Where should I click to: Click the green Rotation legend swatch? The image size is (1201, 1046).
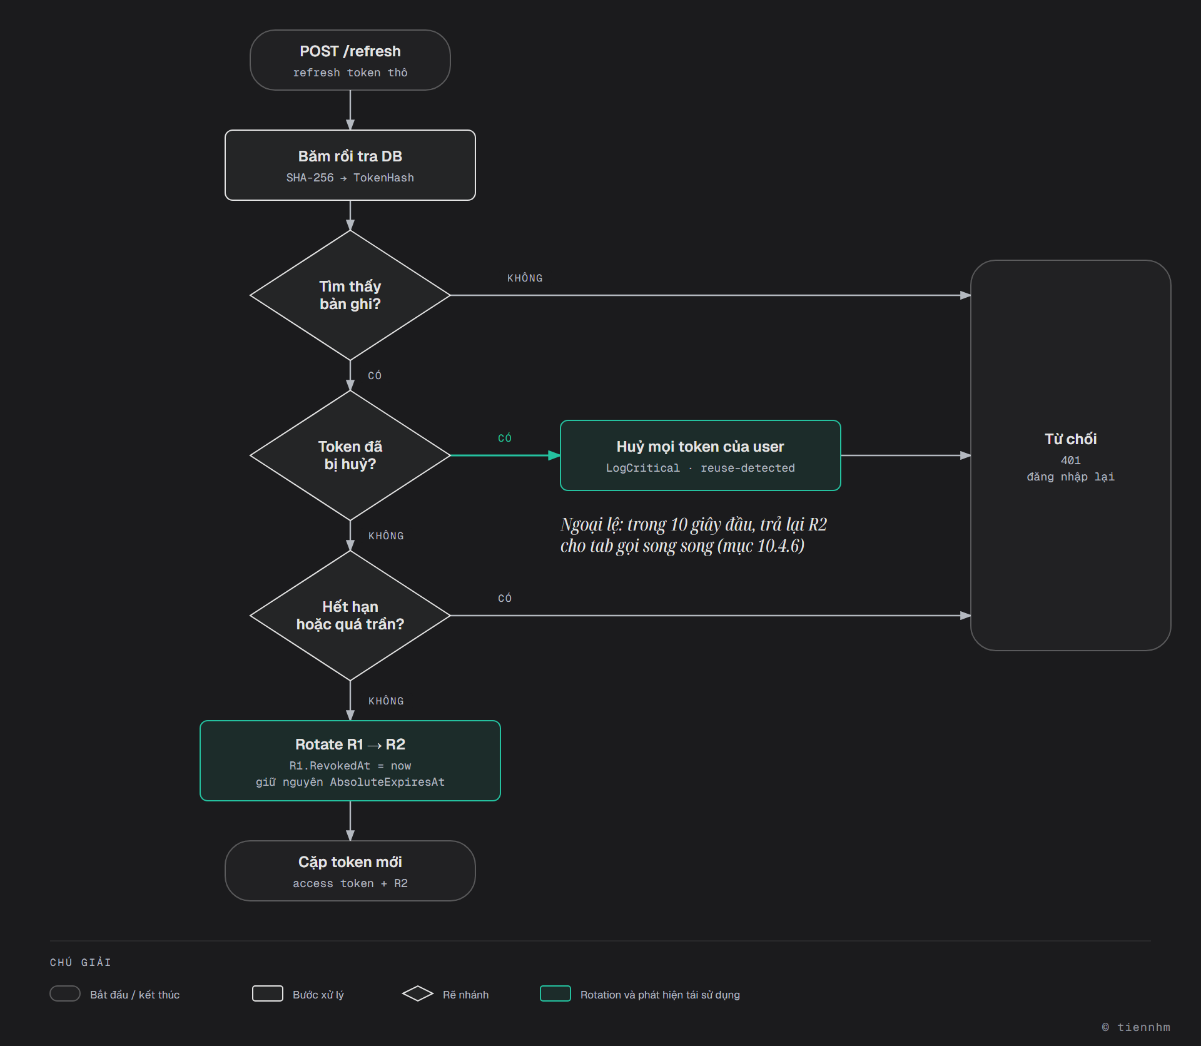pos(555,993)
